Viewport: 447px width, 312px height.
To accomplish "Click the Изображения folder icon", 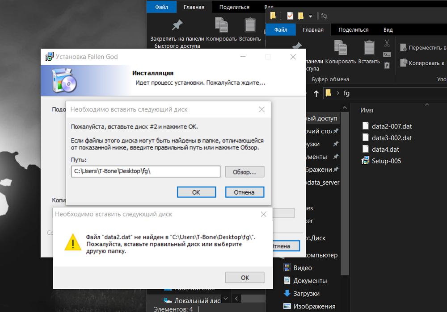I will tap(287, 306).
